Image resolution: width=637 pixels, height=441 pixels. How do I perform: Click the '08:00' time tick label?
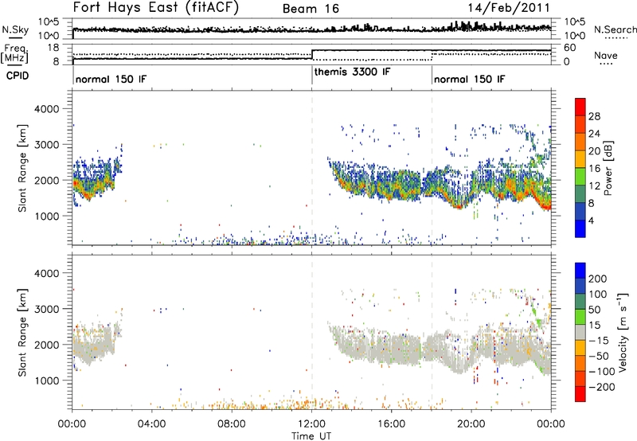[x=232, y=424]
